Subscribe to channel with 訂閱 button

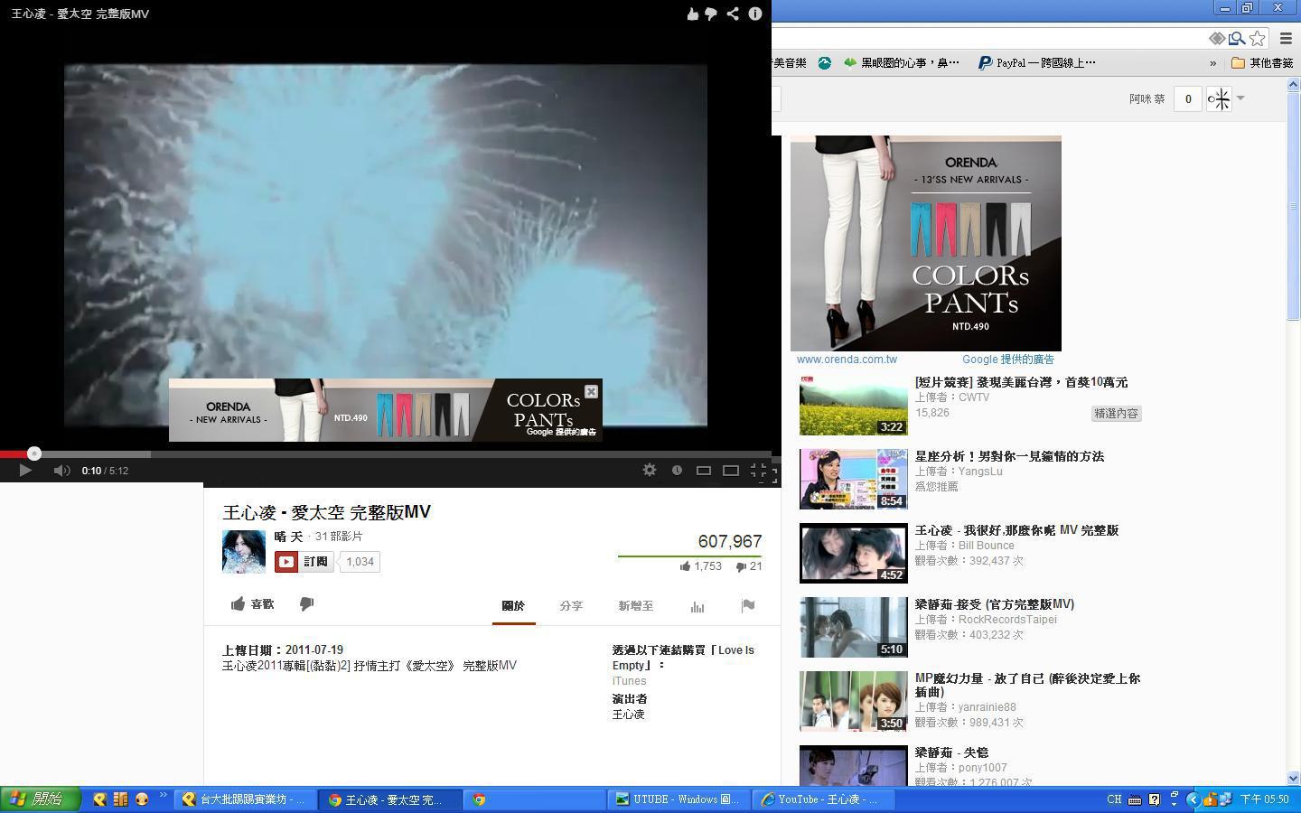tap(303, 562)
